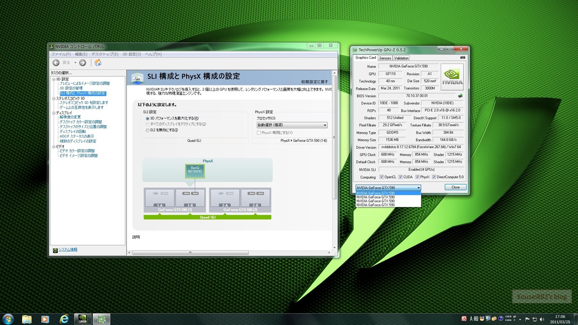Switch to GPU-Z Sensors tab

(x=385, y=58)
